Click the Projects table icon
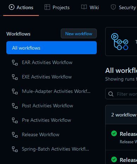 click(47, 7)
